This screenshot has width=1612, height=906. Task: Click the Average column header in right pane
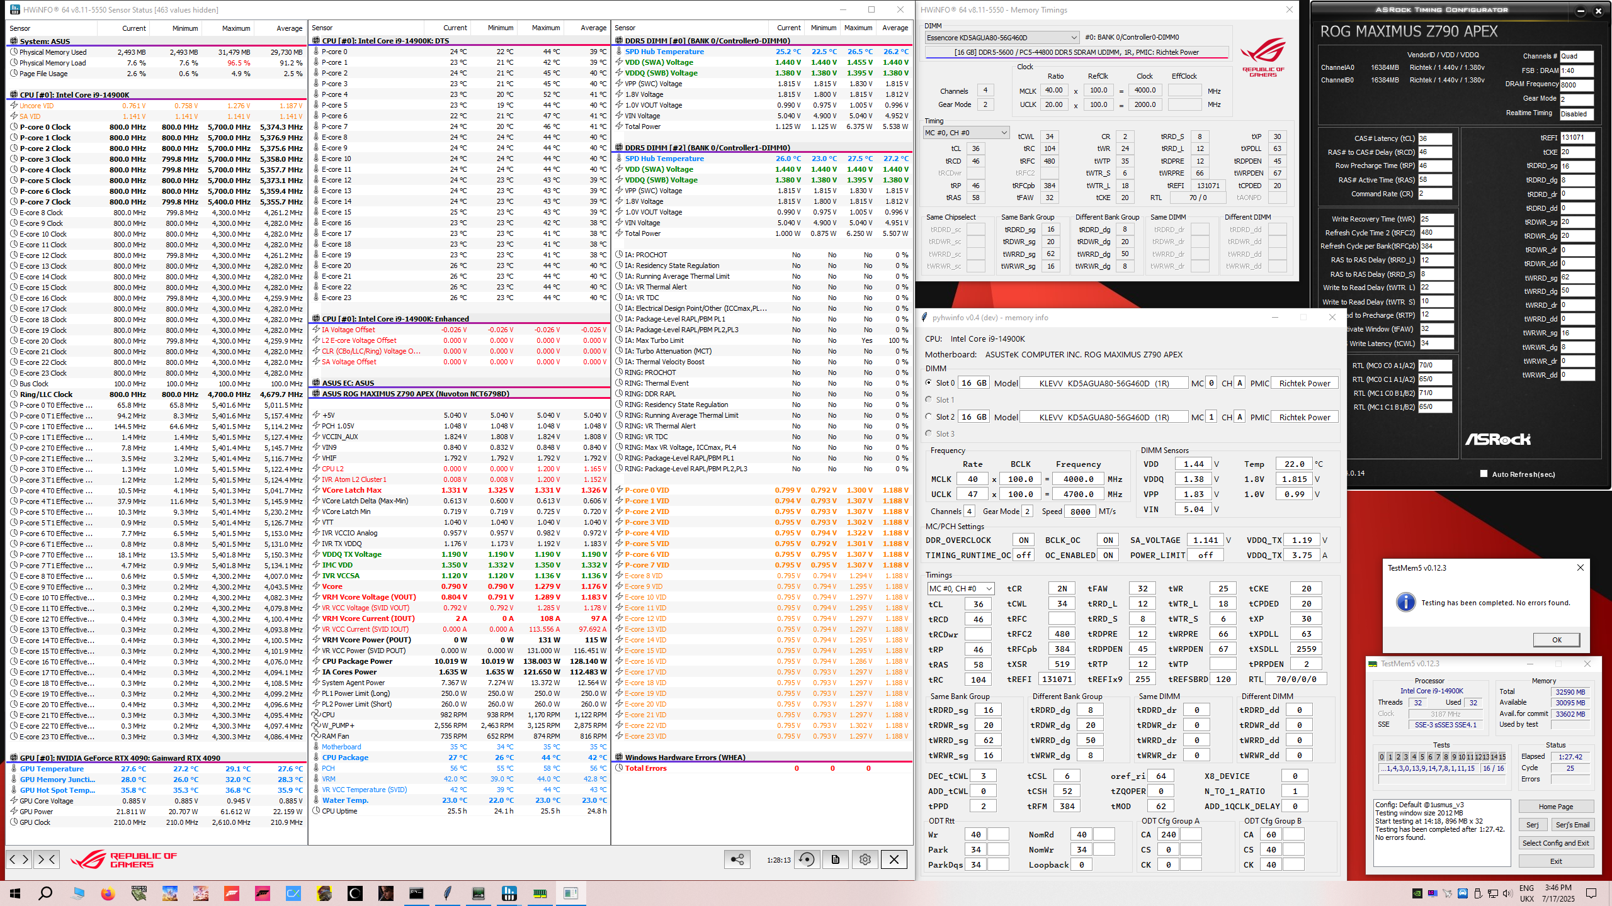[x=895, y=28]
